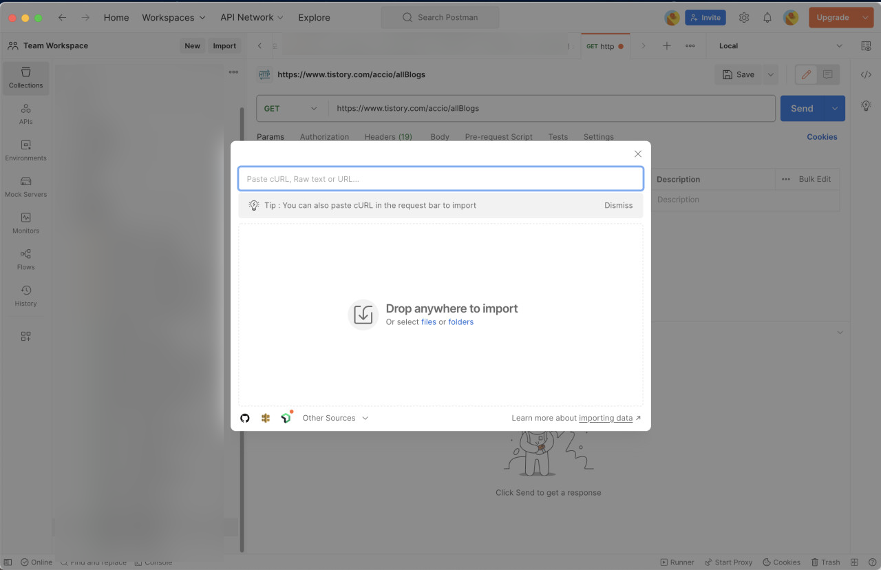Open importing data help link
This screenshot has width=881, height=570.
coord(606,418)
